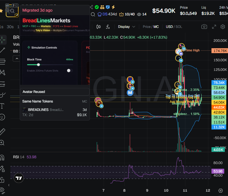228x196 pixels.
Task: Open the indicators fx menu
Action: 108,27
